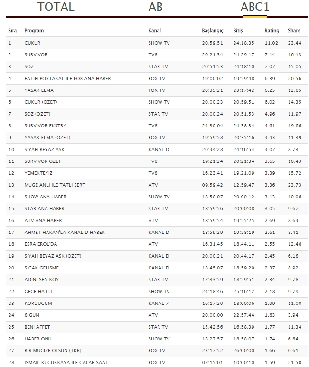Click the Rating column header
This screenshot has width=309, height=367.
tap(272, 31)
